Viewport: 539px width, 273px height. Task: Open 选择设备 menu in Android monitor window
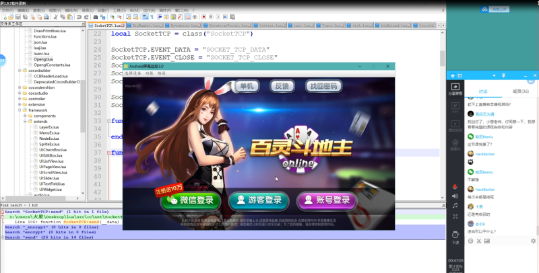click(x=133, y=73)
